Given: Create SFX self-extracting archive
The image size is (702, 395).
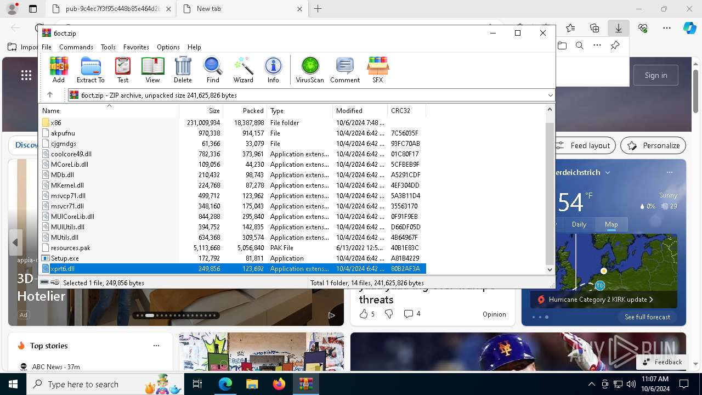Looking at the screenshot, I should pos(378,70).
